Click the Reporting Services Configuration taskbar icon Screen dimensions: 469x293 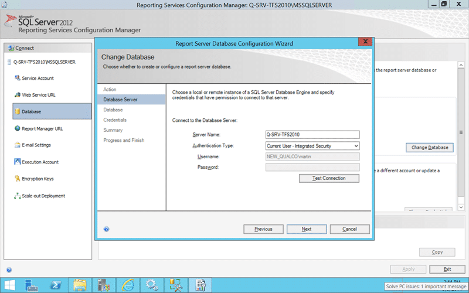(200, 285)
